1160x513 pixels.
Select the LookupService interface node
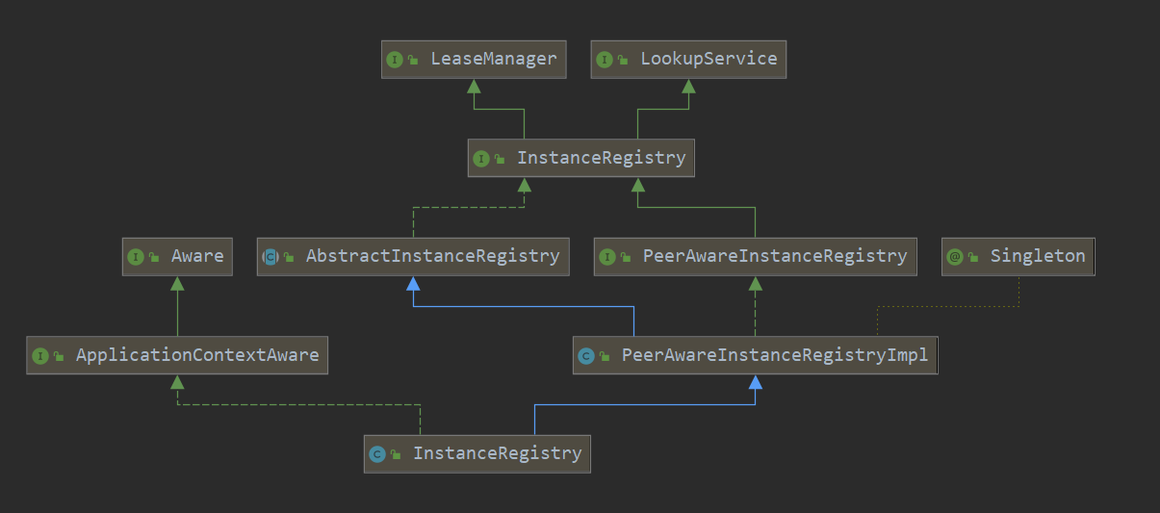(688, 59)
